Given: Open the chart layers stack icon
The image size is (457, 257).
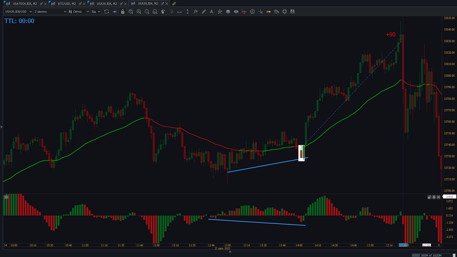Looking at the screenshot, I should click(x=228, y=12).
